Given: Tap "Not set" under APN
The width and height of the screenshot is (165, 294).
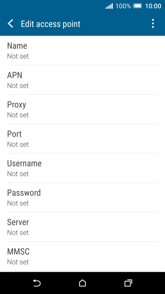Looking at the screenshot, I should (x=18, y=86).
